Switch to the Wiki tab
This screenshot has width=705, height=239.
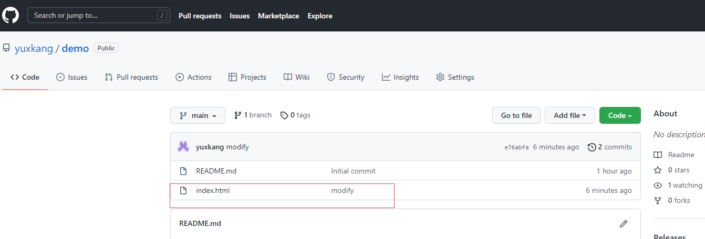coord(296,77)
